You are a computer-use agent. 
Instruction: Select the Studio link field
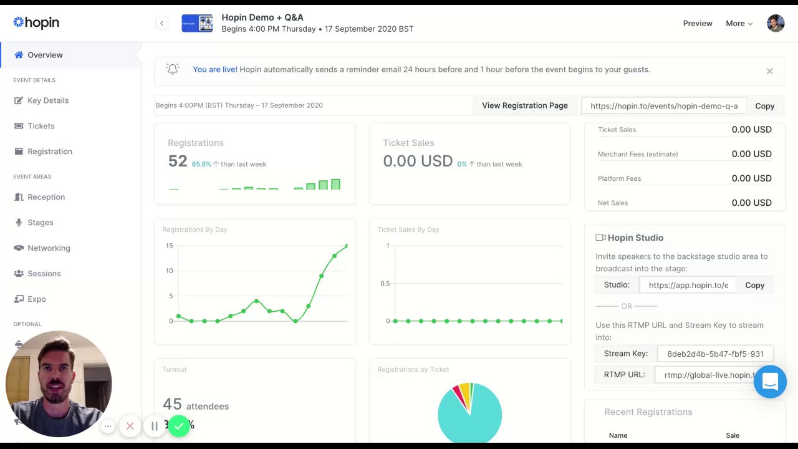coord(688,285)
